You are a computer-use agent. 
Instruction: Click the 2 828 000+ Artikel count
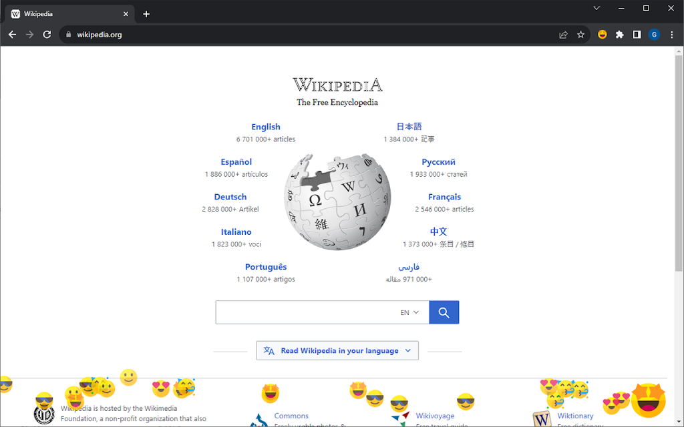230,209
